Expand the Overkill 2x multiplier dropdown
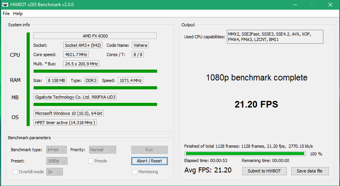The width and height of the screenshot is (340, 186). (x=54, y=172)
